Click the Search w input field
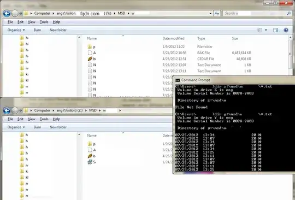Viewport: 295px width, 200px height. coord(255,13)
